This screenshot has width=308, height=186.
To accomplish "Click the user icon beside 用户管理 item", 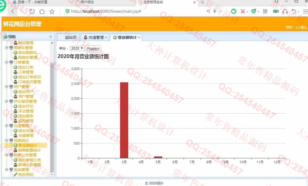I will [15, 97].
